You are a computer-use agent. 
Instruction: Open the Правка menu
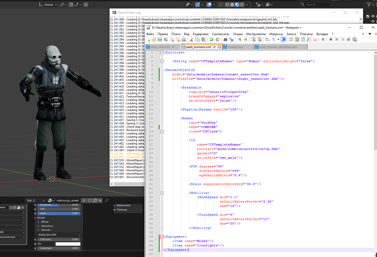(x=162, y=34)
